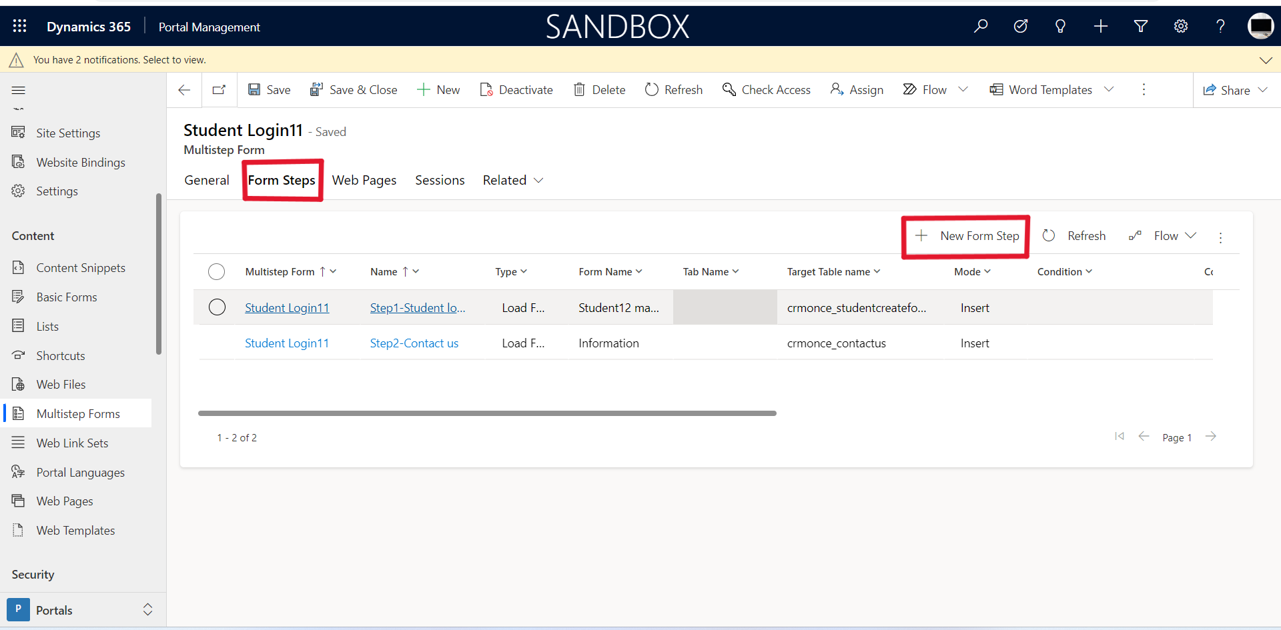This screenshot has height=630, width=1281.
Task: Select all rows using header circle
Action: tap(216, 271)
